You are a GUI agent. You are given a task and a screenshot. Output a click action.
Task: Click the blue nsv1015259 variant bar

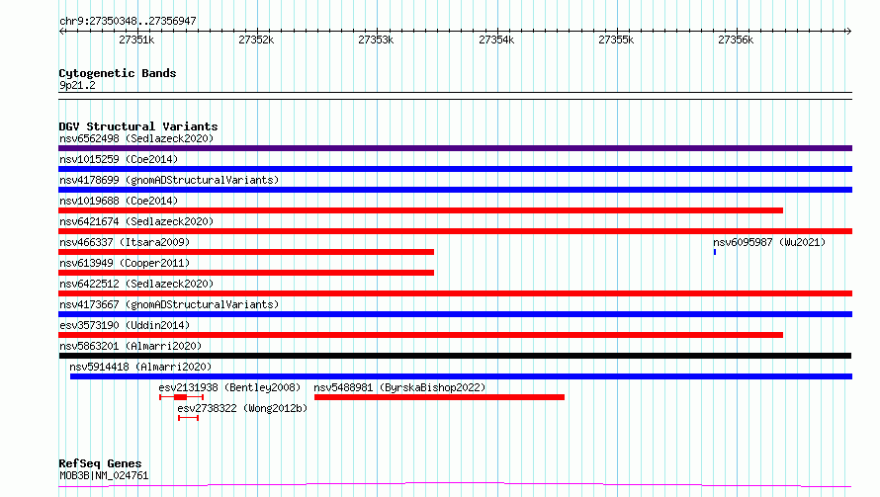455,169
